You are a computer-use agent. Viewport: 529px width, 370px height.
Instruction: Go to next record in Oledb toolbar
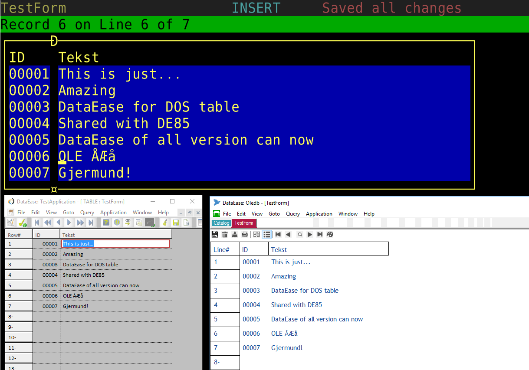coord(310,235)
